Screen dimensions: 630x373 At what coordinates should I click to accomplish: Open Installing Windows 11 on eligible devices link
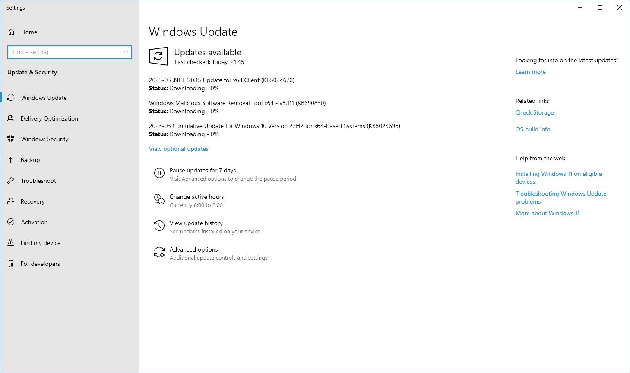pyautogui.click(x=559, y=178)
